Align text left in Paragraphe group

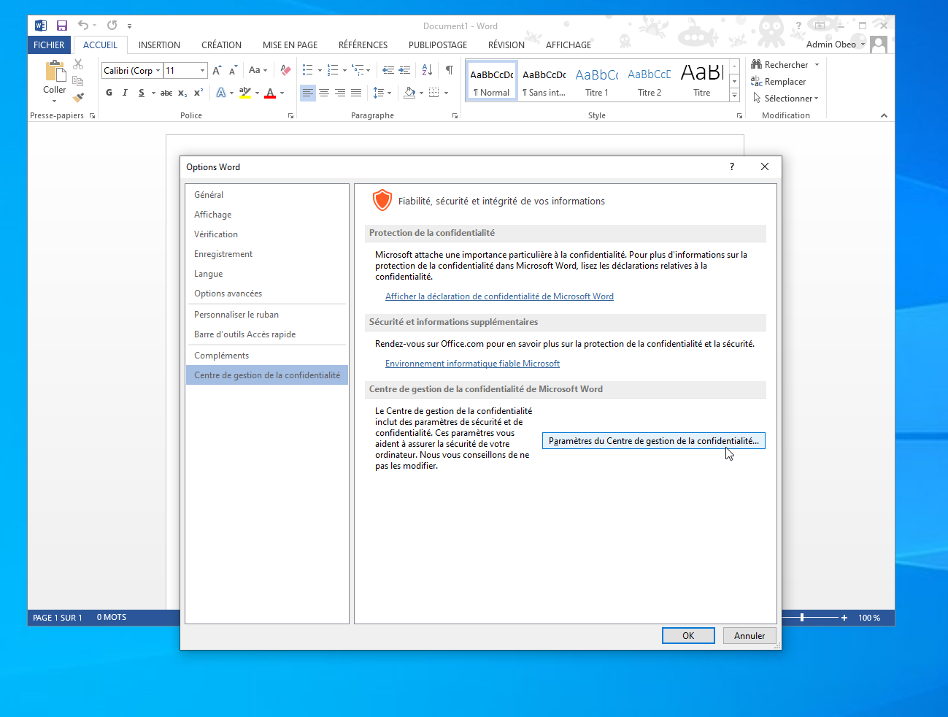point(308,93)
